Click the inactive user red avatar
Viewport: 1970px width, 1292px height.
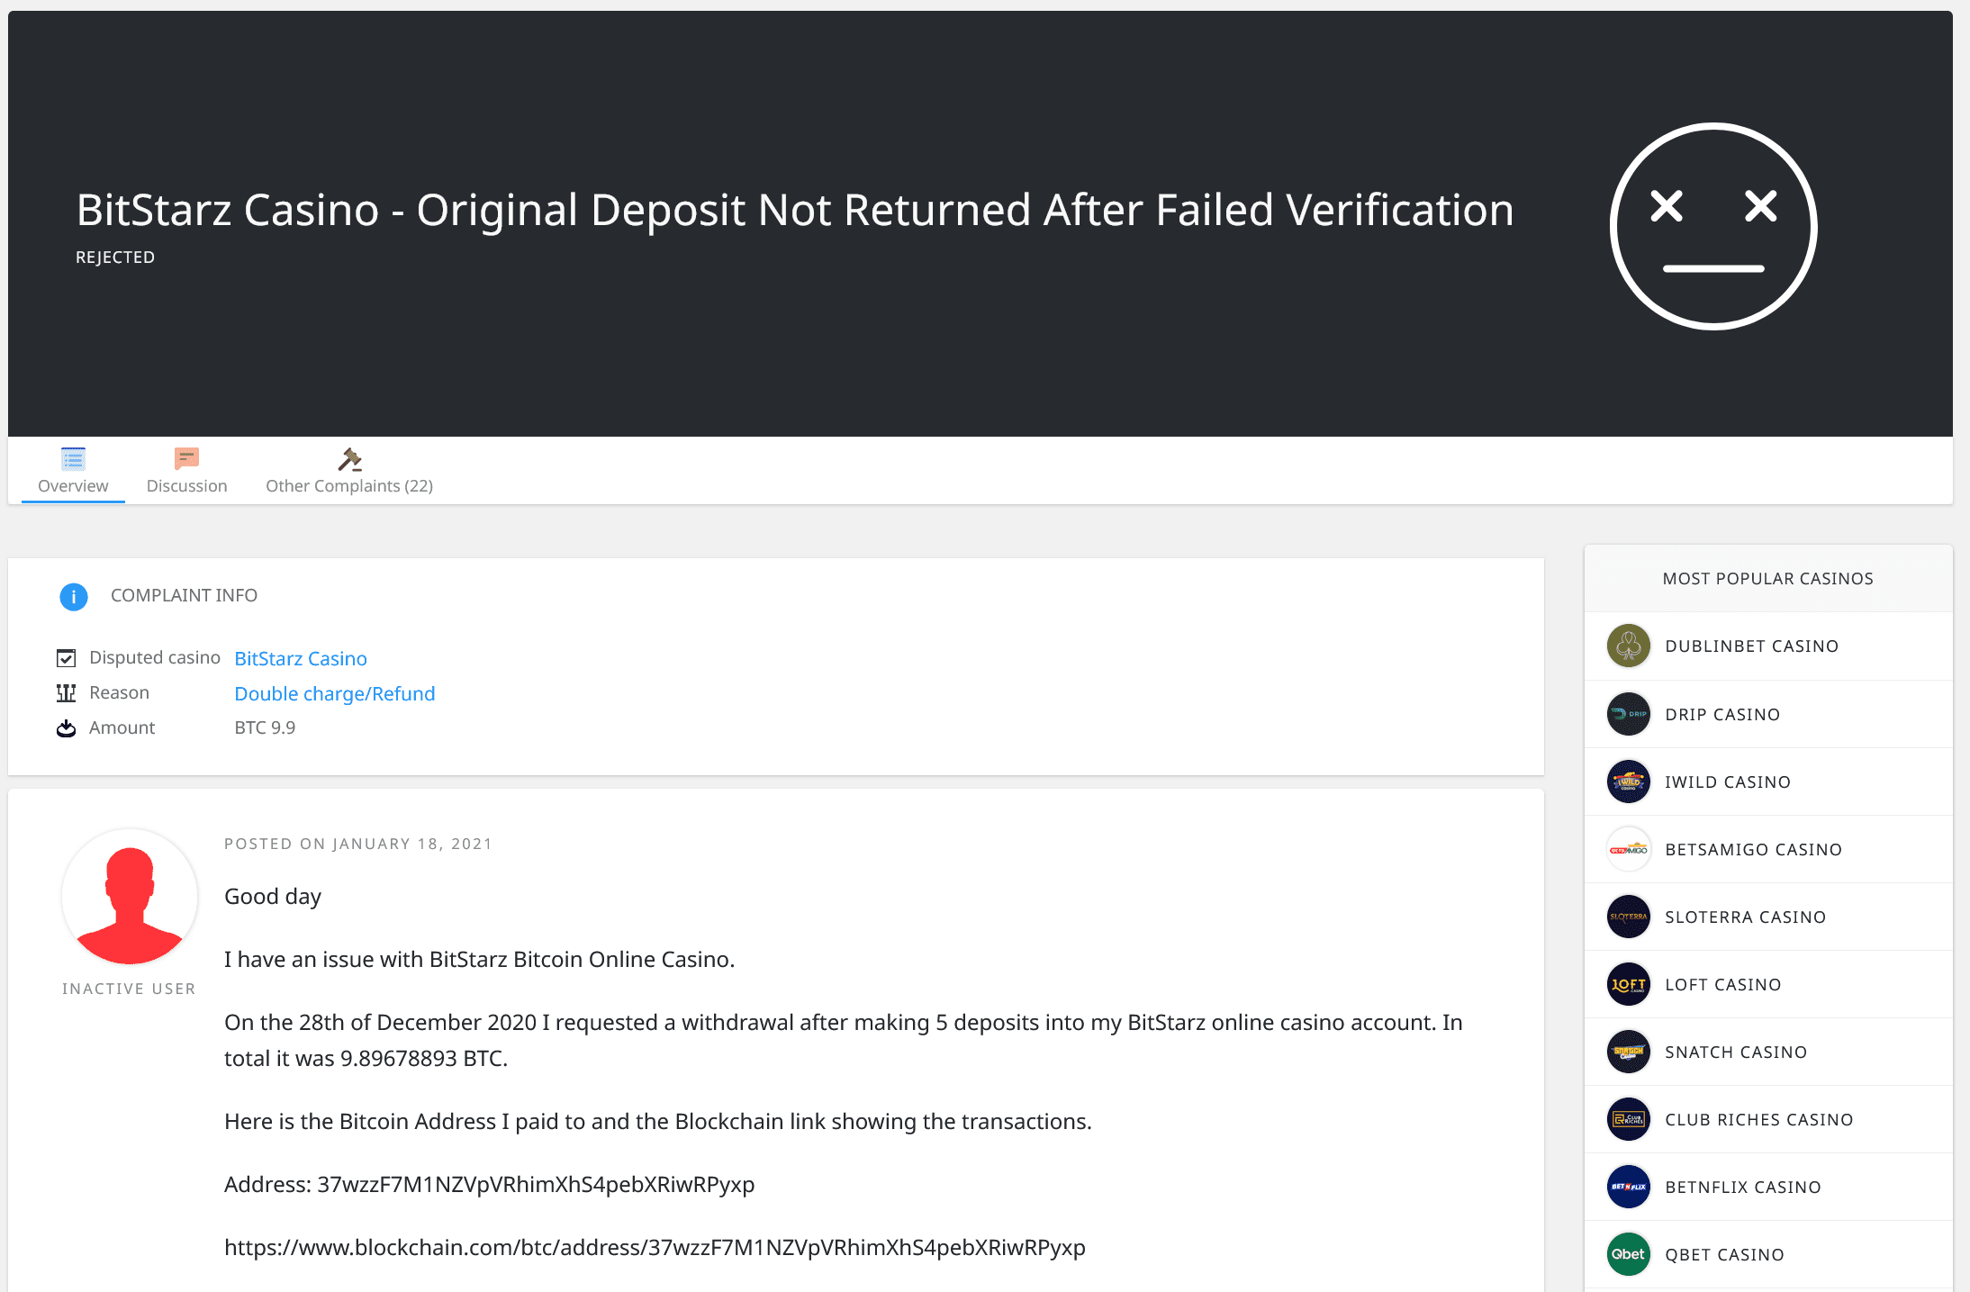[130, 898]
